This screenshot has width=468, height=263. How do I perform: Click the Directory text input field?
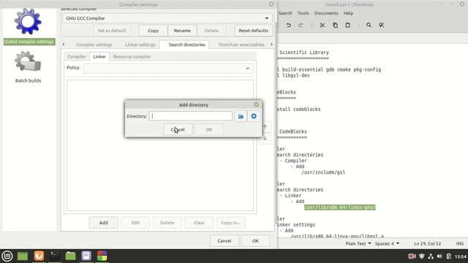coord(191,116)
